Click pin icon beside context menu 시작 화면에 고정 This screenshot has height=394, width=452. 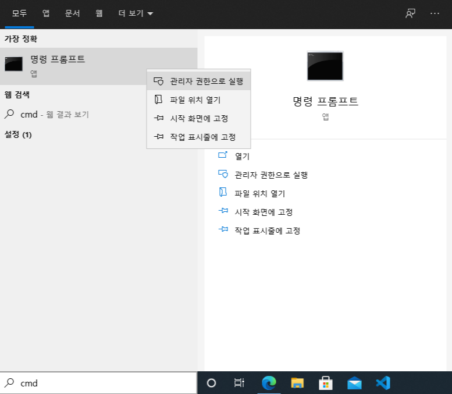pos(159,118)
